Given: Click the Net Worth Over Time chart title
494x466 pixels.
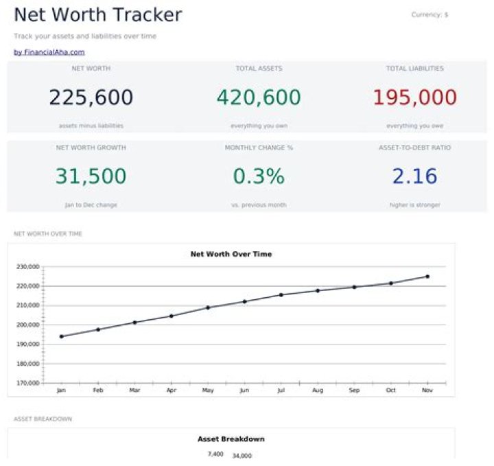Looking at the screenshot, I should tap(231, 254).
